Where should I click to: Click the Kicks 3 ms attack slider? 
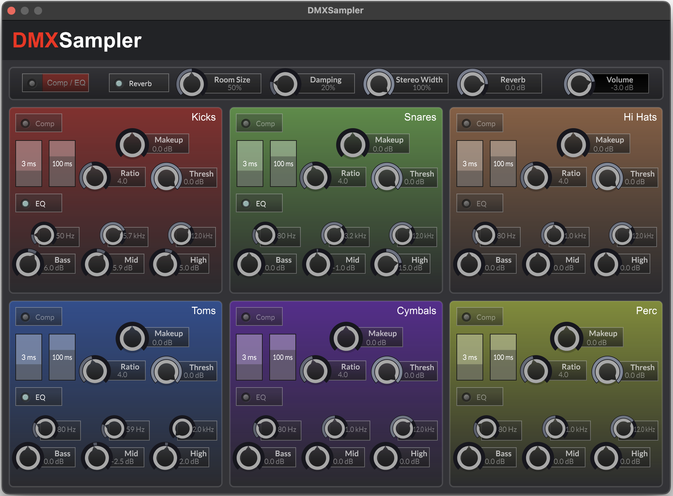pos(29,164)
